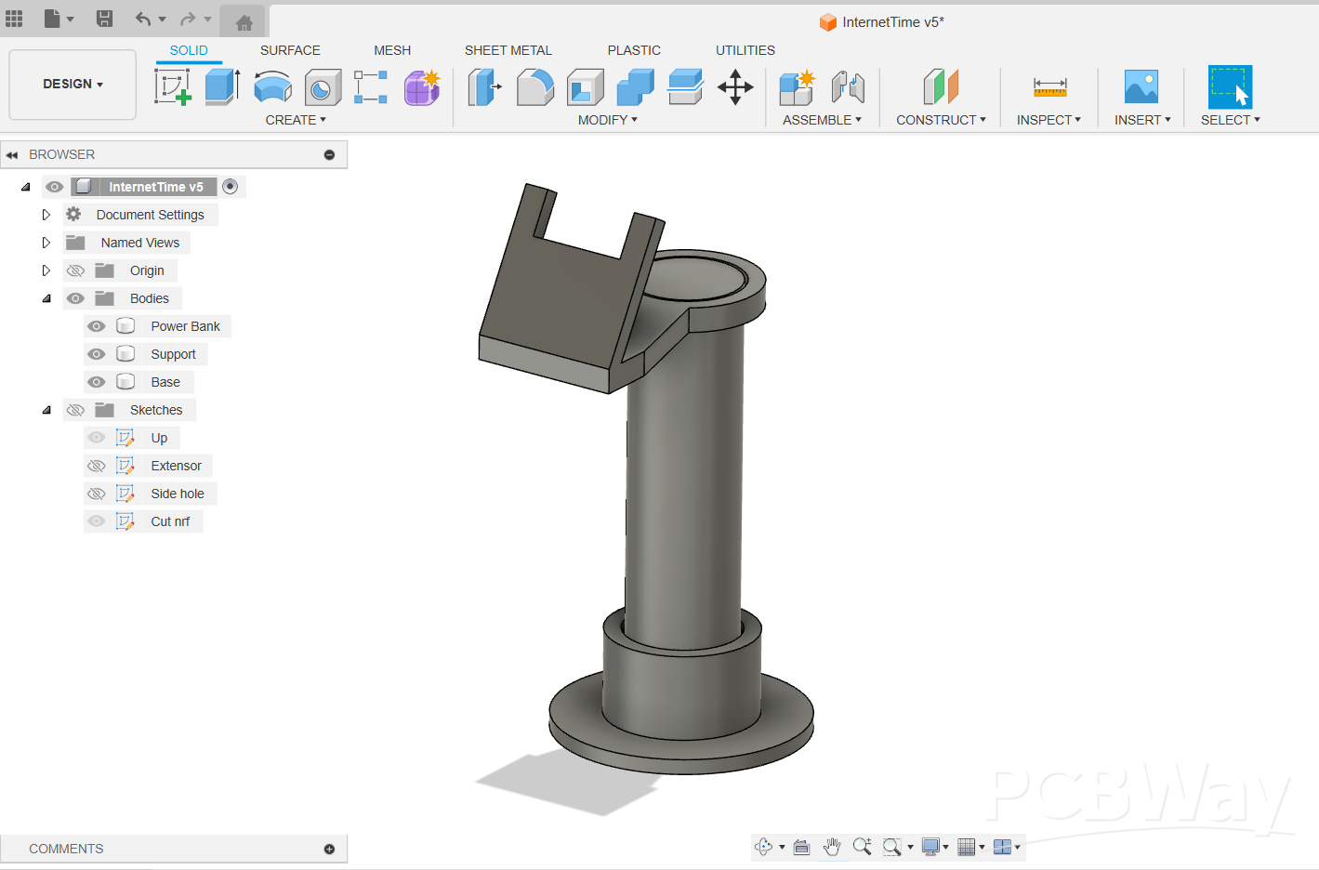Open the CONSTRUCT menu
This screenshot has width=1319, height=870.
point(941,120)
